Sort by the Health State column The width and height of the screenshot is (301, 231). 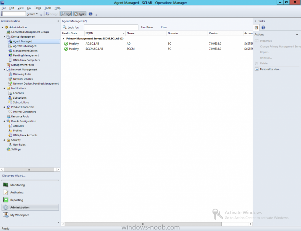pyautogui.click(x=73, y=33)
